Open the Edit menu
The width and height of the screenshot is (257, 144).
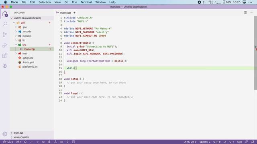pos(32,2)
